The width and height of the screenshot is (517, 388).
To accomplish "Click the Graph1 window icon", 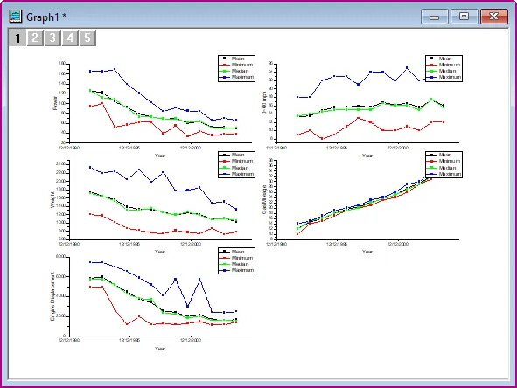I will click(16, 16).
